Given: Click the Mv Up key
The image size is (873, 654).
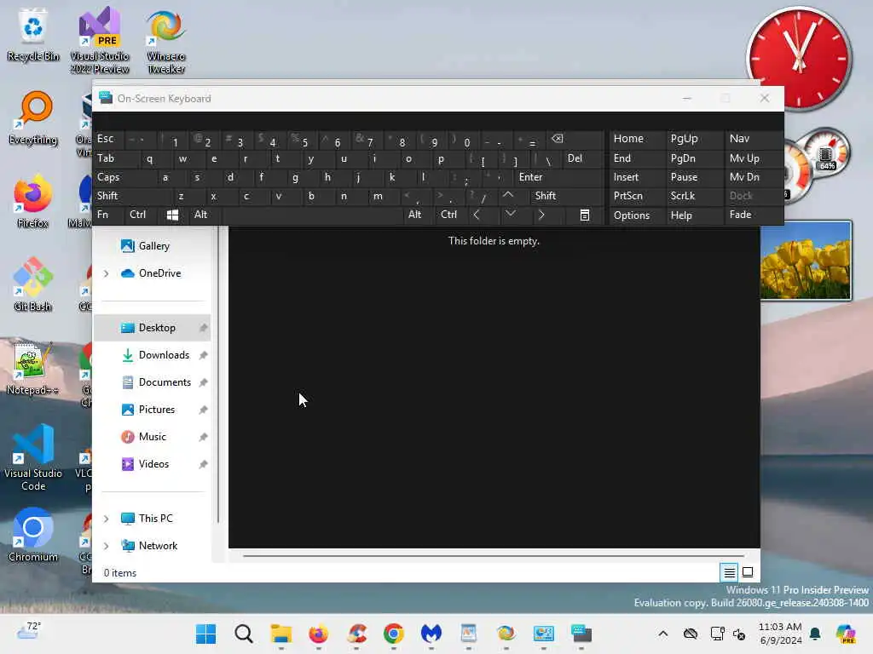Looking at the screenshot, I should (x=753, y=158).
